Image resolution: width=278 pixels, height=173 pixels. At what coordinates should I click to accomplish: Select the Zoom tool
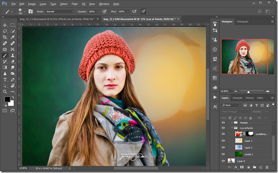(5, 92)
